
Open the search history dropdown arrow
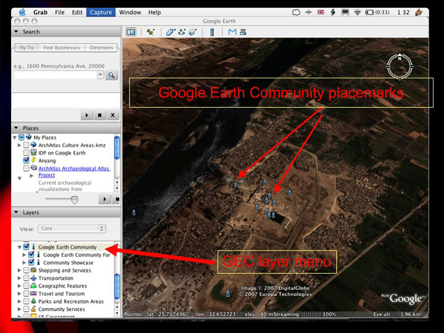[x=101, y=75]
